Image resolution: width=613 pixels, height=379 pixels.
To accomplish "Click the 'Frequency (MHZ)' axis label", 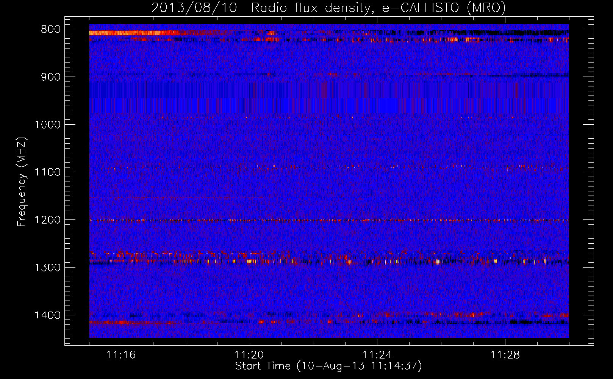I will tap(22, 182).
